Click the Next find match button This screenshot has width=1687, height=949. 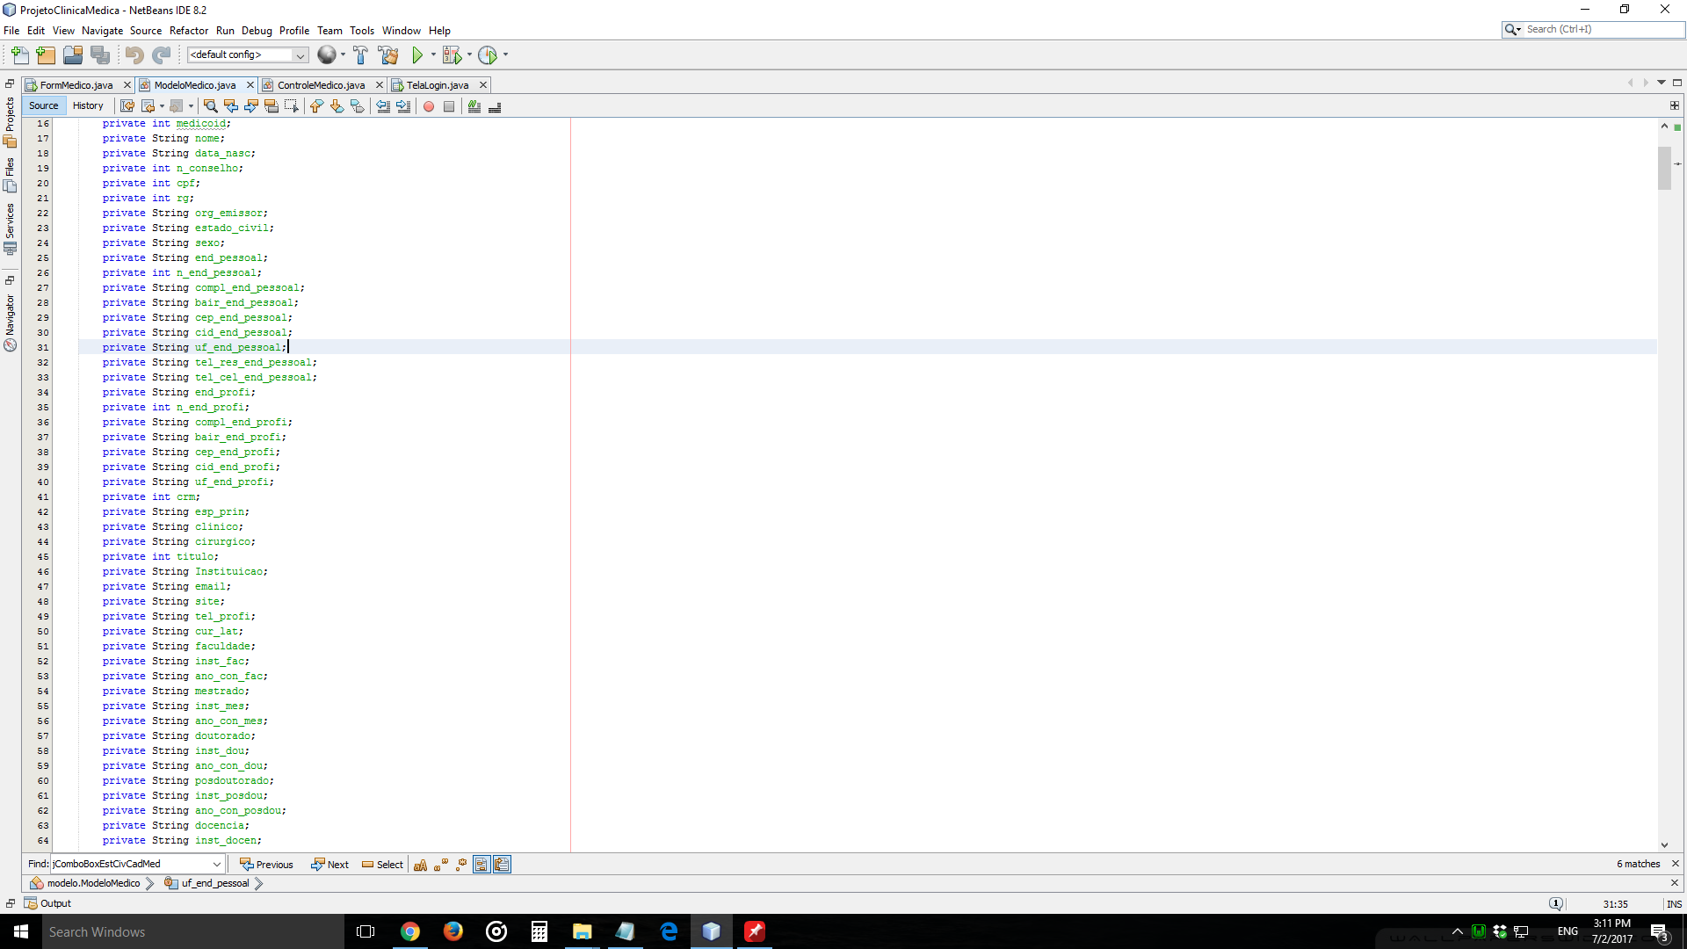[x=330, y=865]
